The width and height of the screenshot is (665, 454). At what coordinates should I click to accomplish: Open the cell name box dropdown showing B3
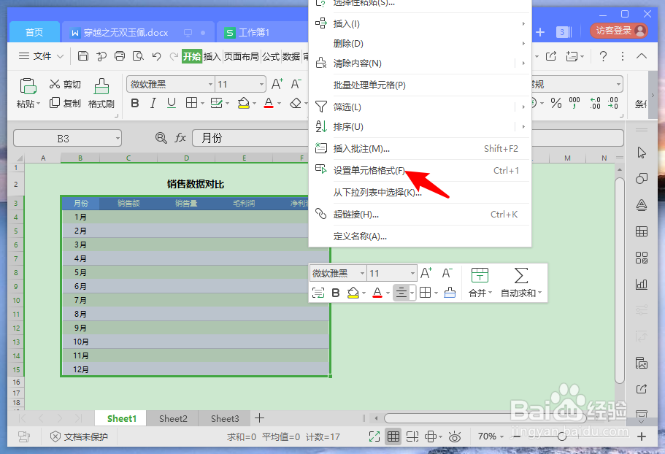point(118,138)
